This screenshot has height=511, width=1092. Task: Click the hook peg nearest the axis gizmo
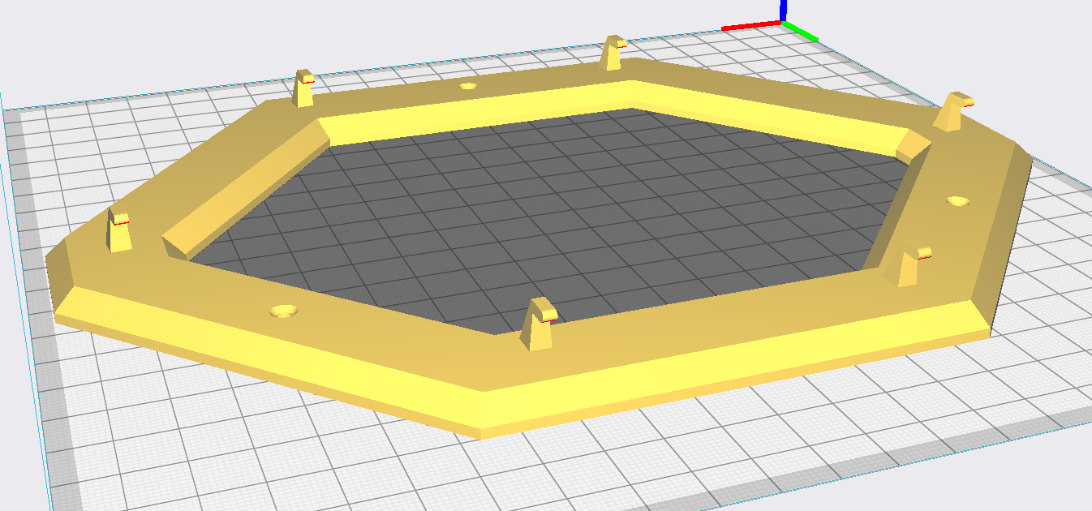click(613, 54)
